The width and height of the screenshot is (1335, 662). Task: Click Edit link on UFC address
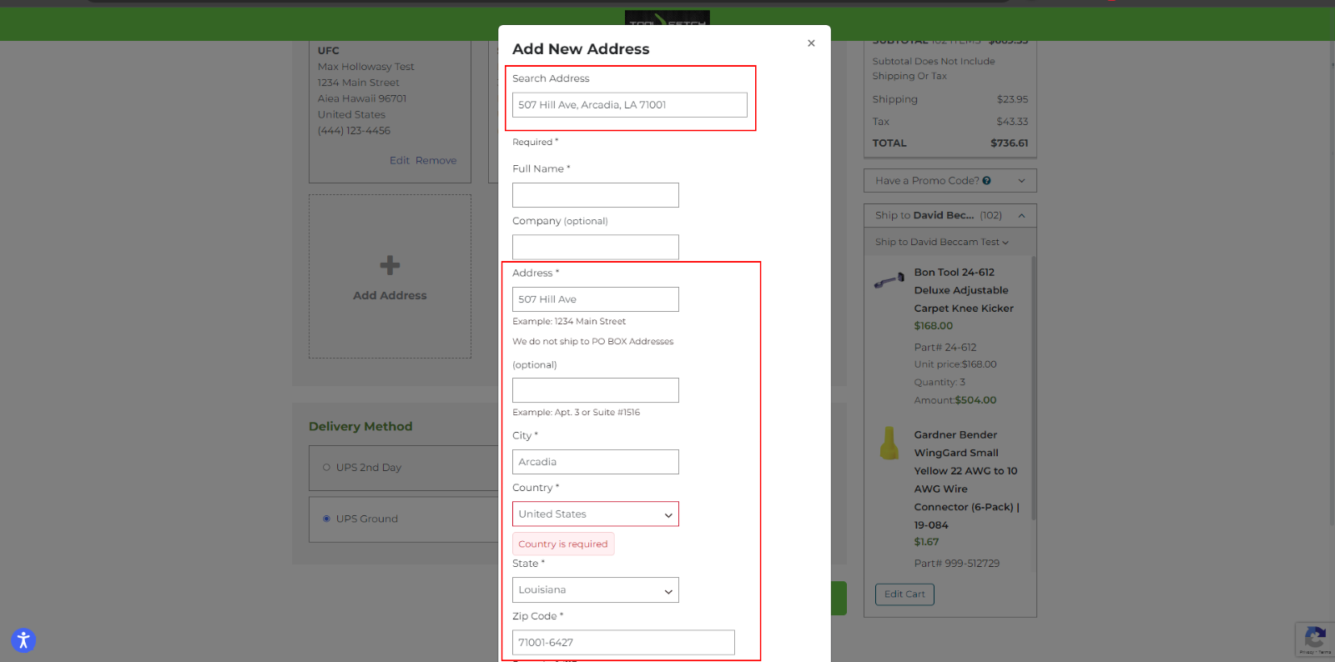[x=399, y=161]
